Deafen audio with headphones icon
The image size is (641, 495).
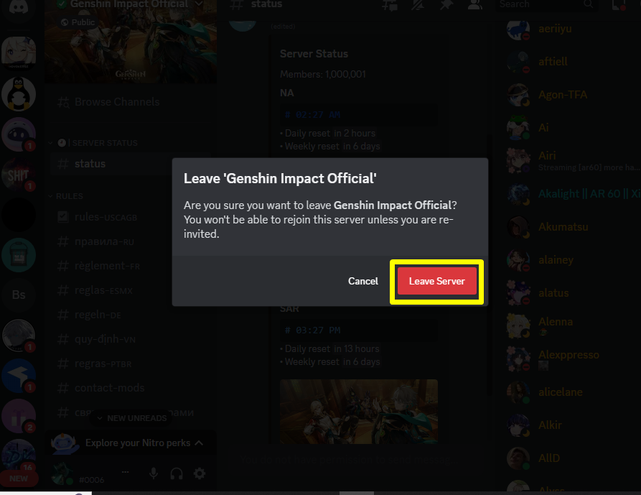click(177, 473)
